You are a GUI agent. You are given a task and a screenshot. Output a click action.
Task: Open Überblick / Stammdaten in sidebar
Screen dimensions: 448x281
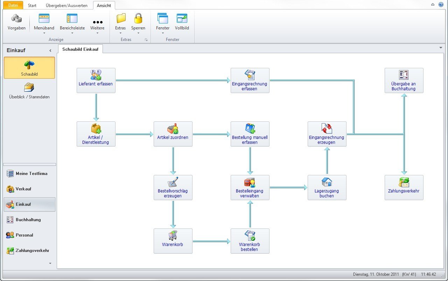[x=29, y=91]
